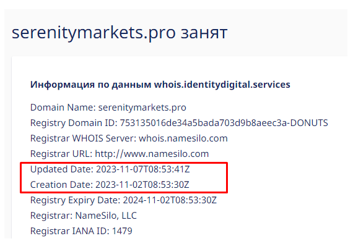Click the red highlight box border
Screen dimensions: 353x249
pyautogui.click(x=124, y=163)
